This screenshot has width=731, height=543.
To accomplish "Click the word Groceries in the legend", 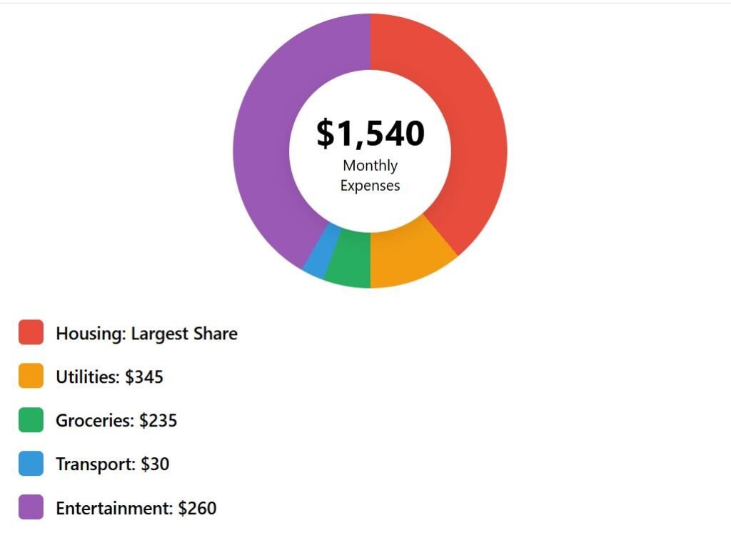I will (x=94, y=421).
